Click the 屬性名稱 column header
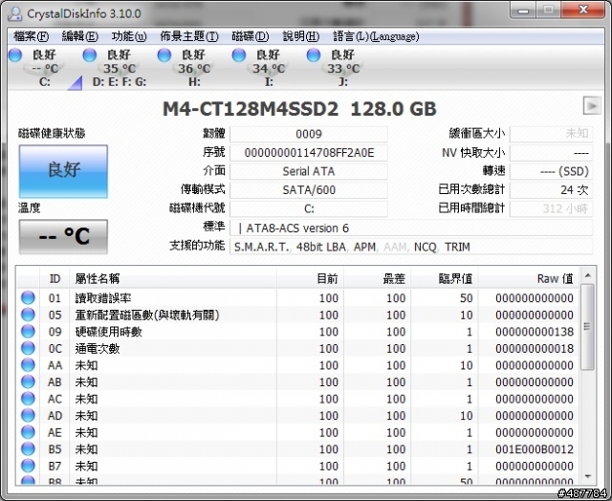 point(173,278)
